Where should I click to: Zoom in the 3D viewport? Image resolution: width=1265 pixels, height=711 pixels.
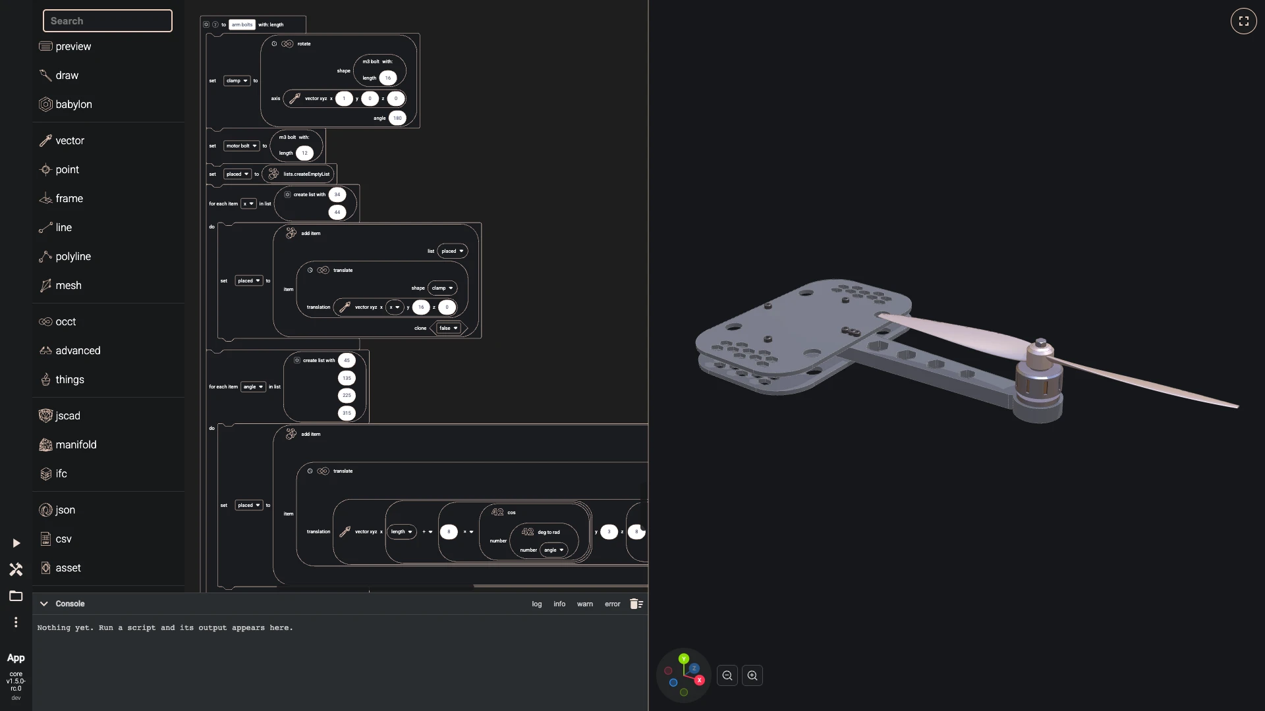[752, 675]
